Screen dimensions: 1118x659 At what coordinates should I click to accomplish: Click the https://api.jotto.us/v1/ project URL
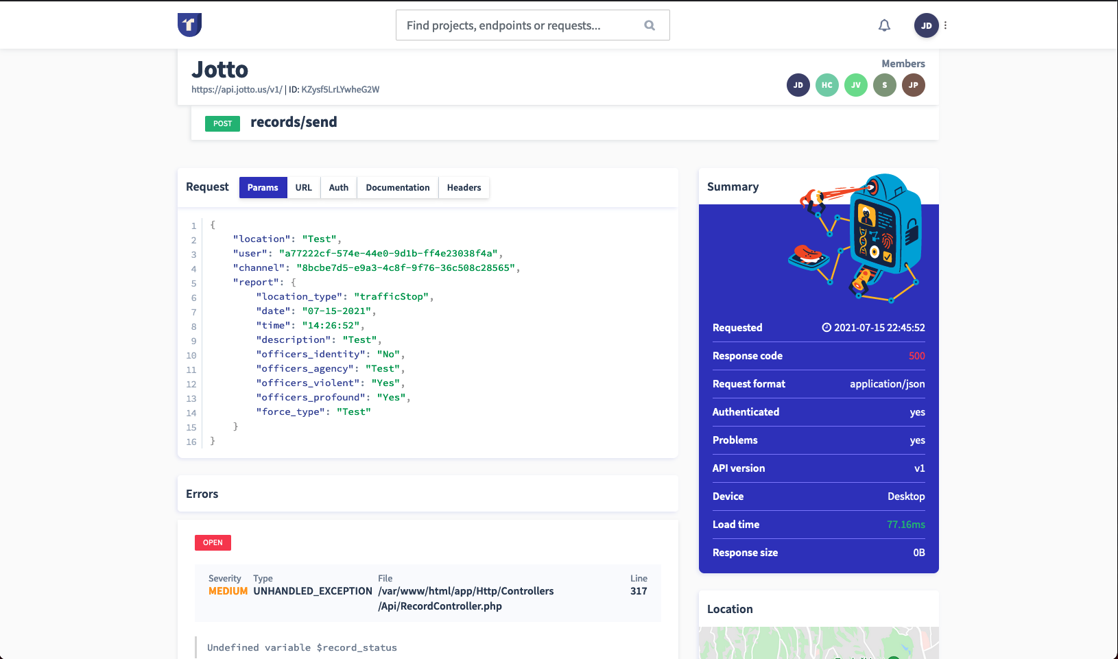point(237,89)
